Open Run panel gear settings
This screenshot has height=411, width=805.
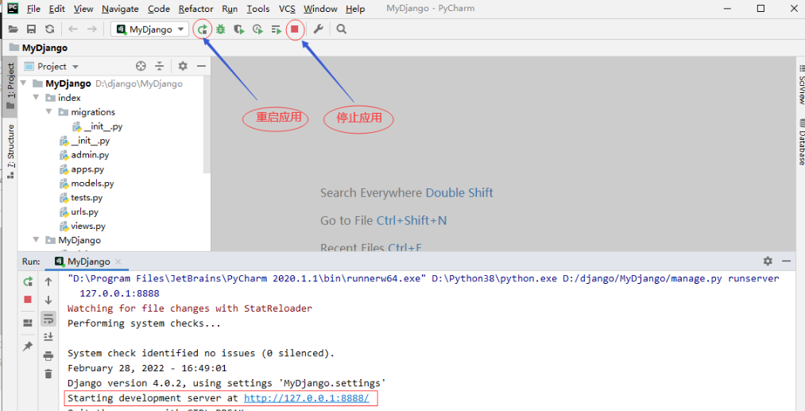tap(768, 261)
